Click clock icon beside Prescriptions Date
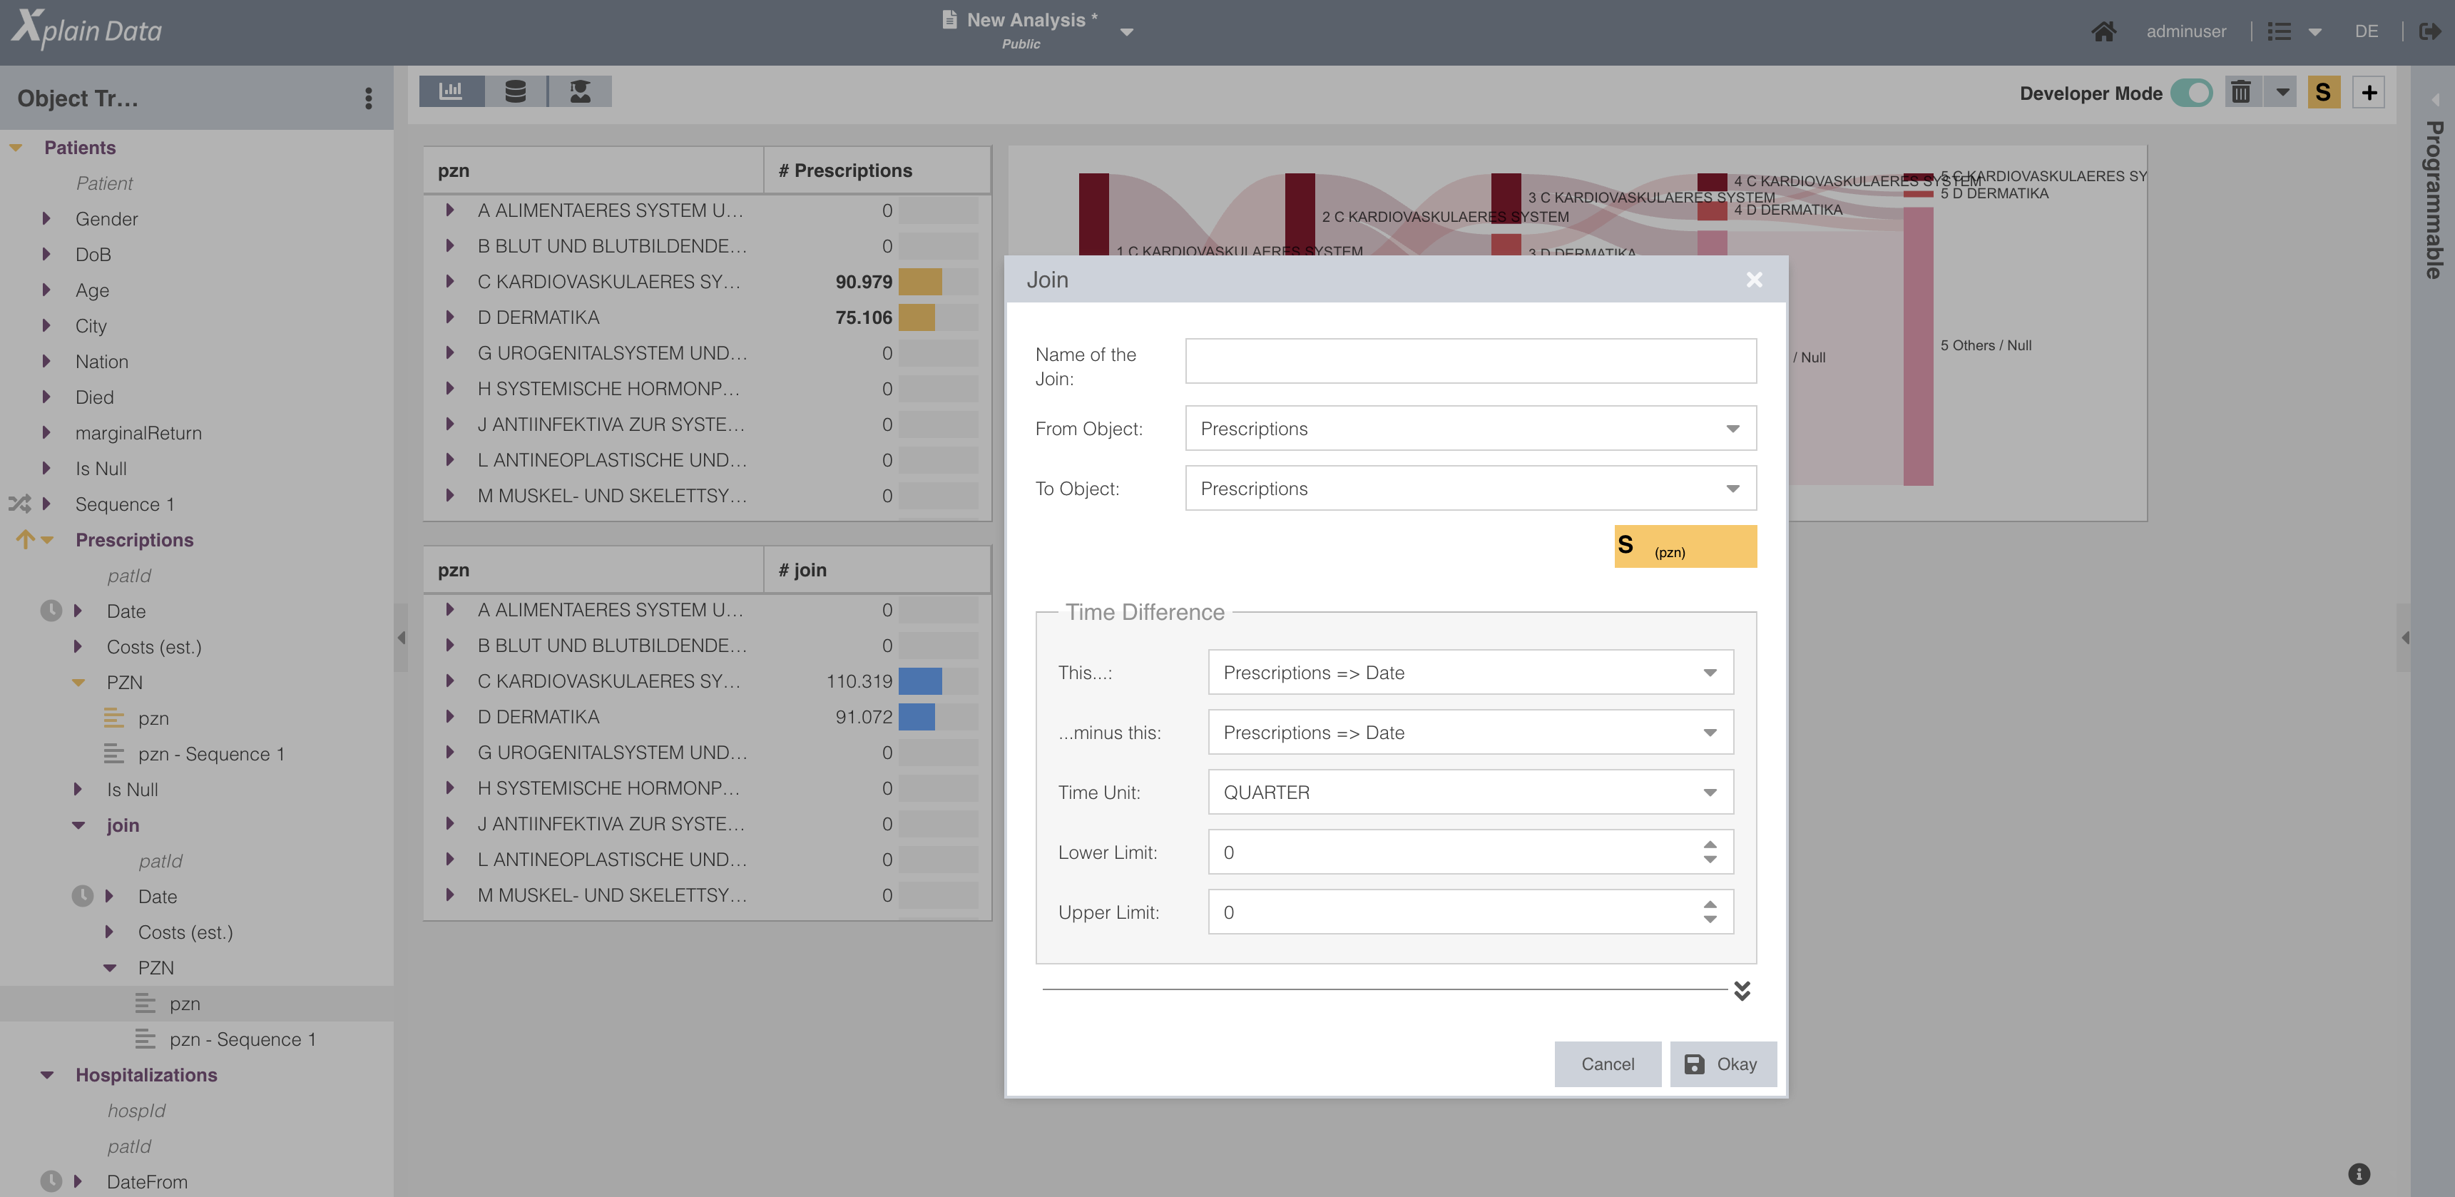Image resolution: width=2455 pixels, height=1197 pixels. (51, 610)
